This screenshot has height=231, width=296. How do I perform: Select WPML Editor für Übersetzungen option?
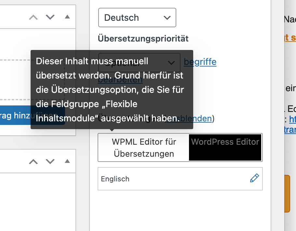coord(144,148)
